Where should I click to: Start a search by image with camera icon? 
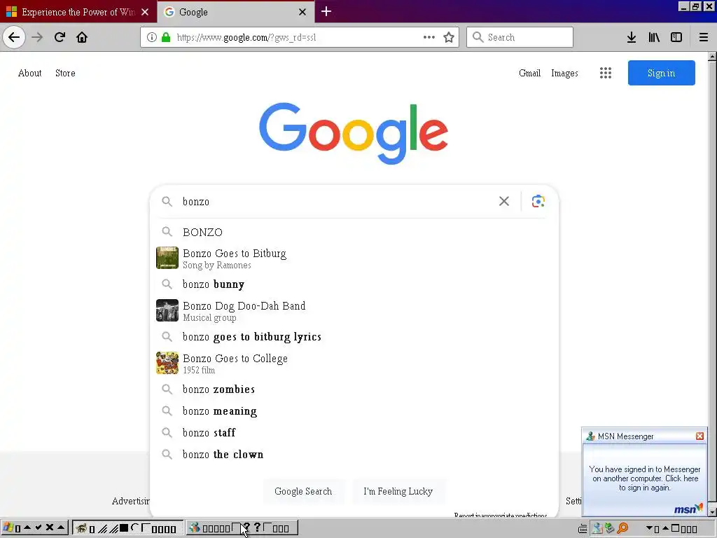[x=538, y=201]
